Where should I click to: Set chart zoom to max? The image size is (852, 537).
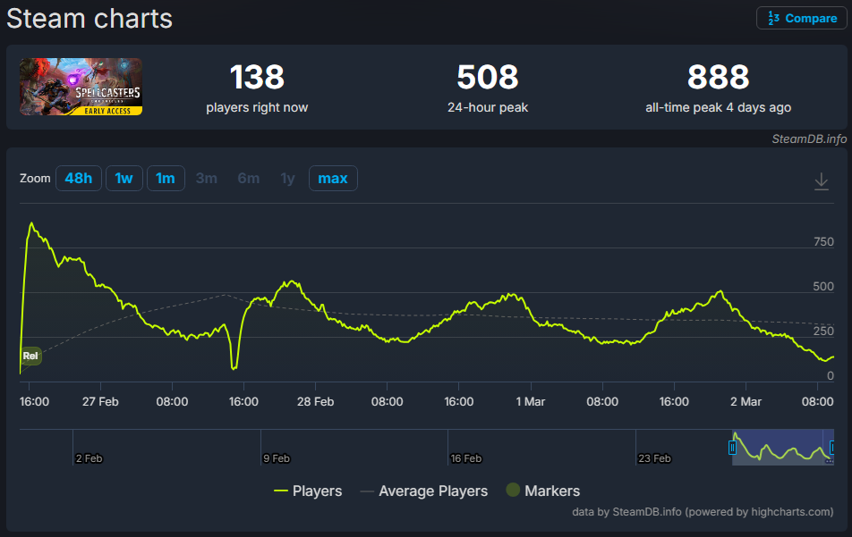click(333, 178)
